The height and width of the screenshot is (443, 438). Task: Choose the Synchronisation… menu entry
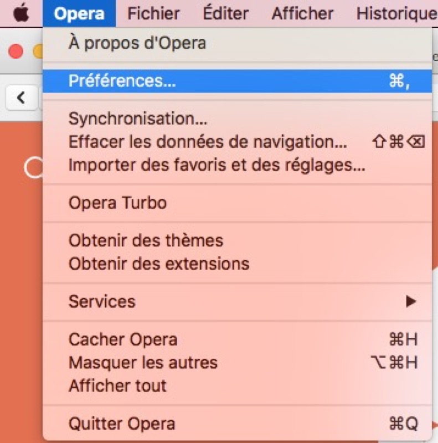pos(138,119)
